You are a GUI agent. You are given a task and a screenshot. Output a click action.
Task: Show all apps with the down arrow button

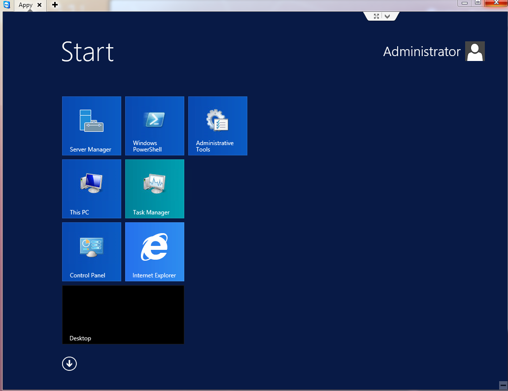(69, 364)
